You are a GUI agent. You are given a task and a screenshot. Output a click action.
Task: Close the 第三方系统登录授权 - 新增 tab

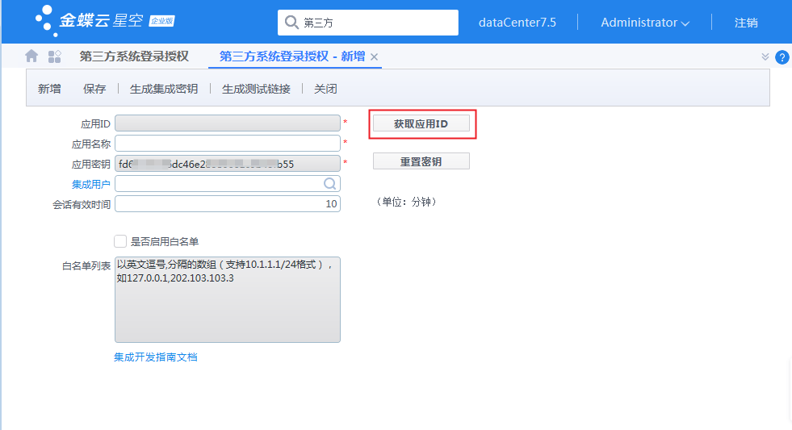pos(375,56)
